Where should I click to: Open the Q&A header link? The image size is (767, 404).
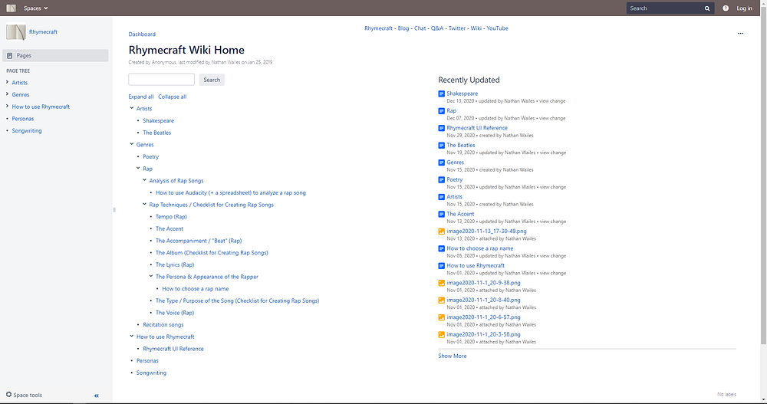tap(437, 28)
